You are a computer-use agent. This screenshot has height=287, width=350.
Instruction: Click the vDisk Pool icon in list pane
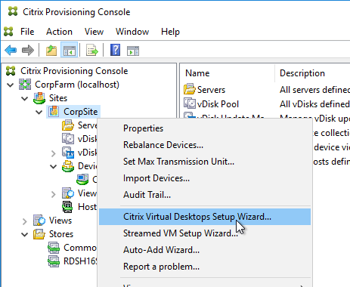point(190,103)
